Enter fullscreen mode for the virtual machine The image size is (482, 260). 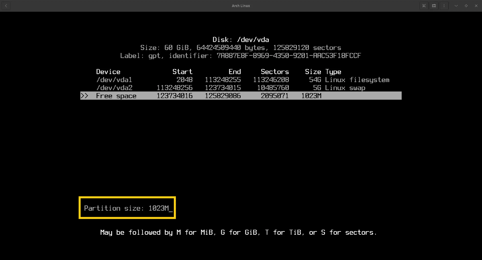point(424,6)
